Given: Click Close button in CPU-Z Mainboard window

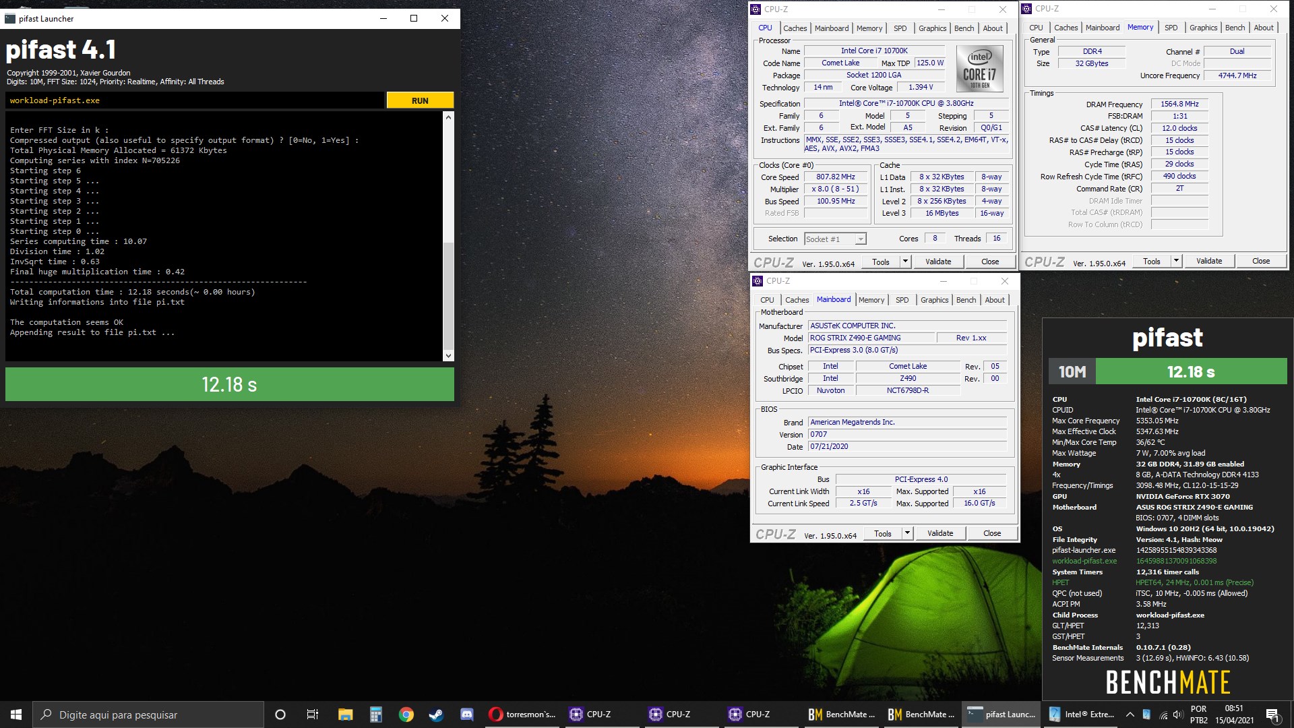Looking at the screenshot, I should coord(992,533).
